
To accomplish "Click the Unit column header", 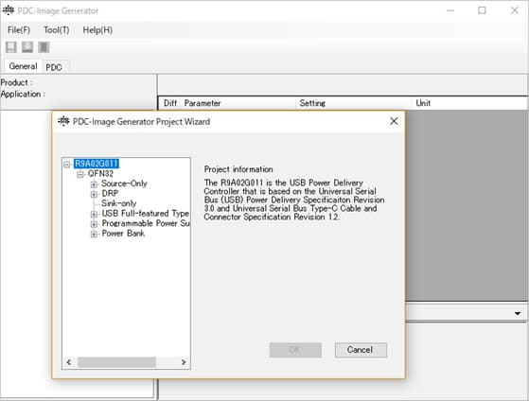I will (x=469, y=103).
